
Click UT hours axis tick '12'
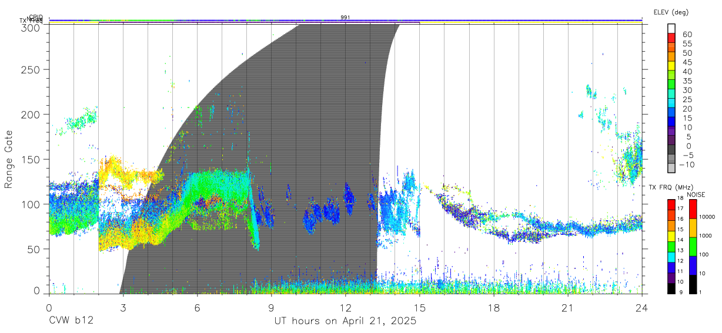click(x=345, y=308)
